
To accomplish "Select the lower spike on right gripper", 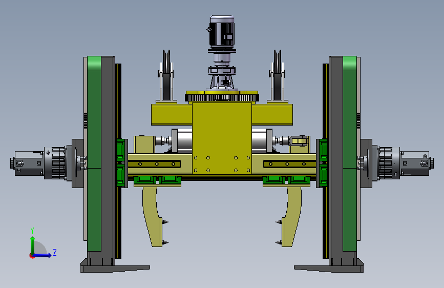I will pos(279,242).
